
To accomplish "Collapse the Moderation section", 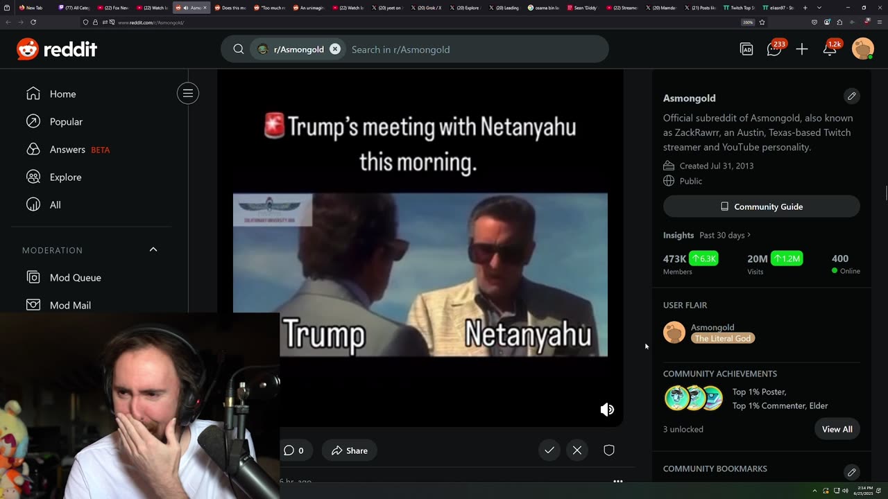I will pyautogui.click(x=153, y=249).
